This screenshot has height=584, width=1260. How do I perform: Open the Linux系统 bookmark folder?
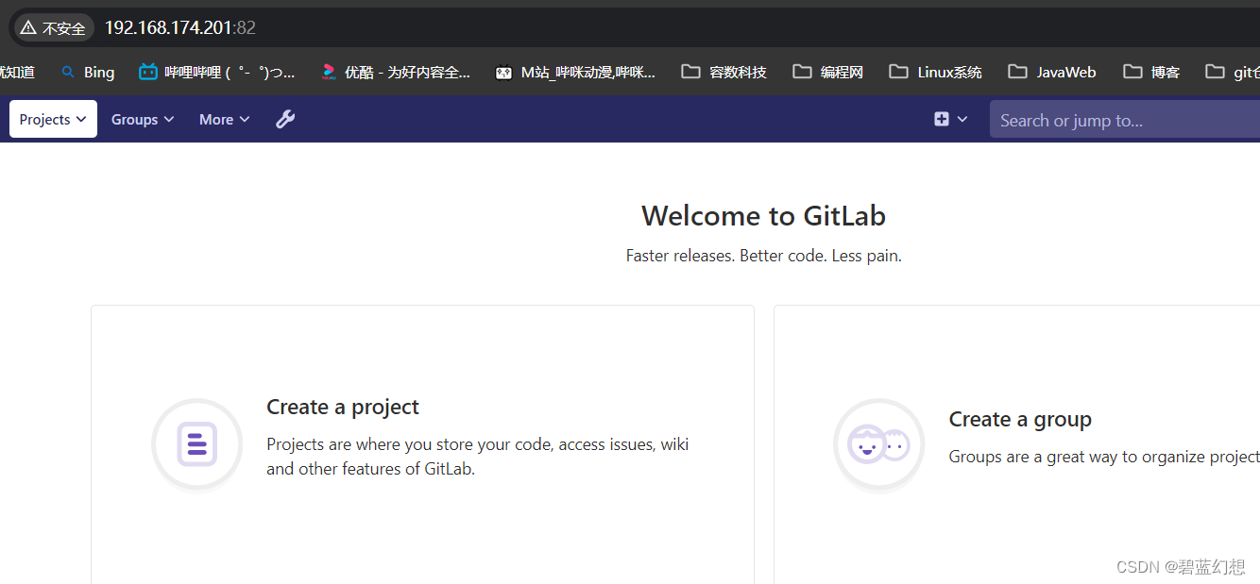pyautogui.click(x=936, y=72)
